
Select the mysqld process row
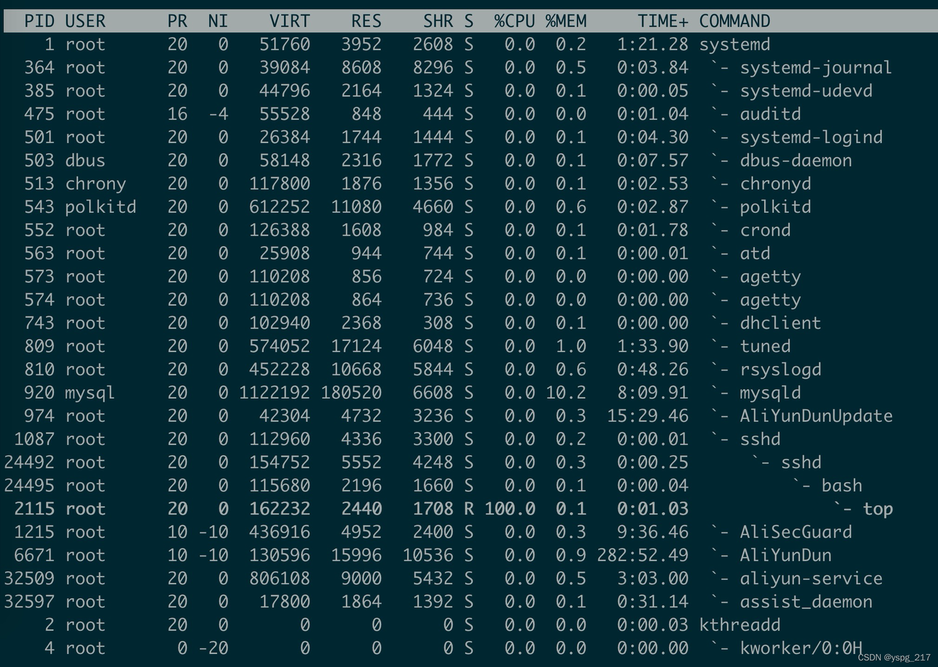(775, 392)
